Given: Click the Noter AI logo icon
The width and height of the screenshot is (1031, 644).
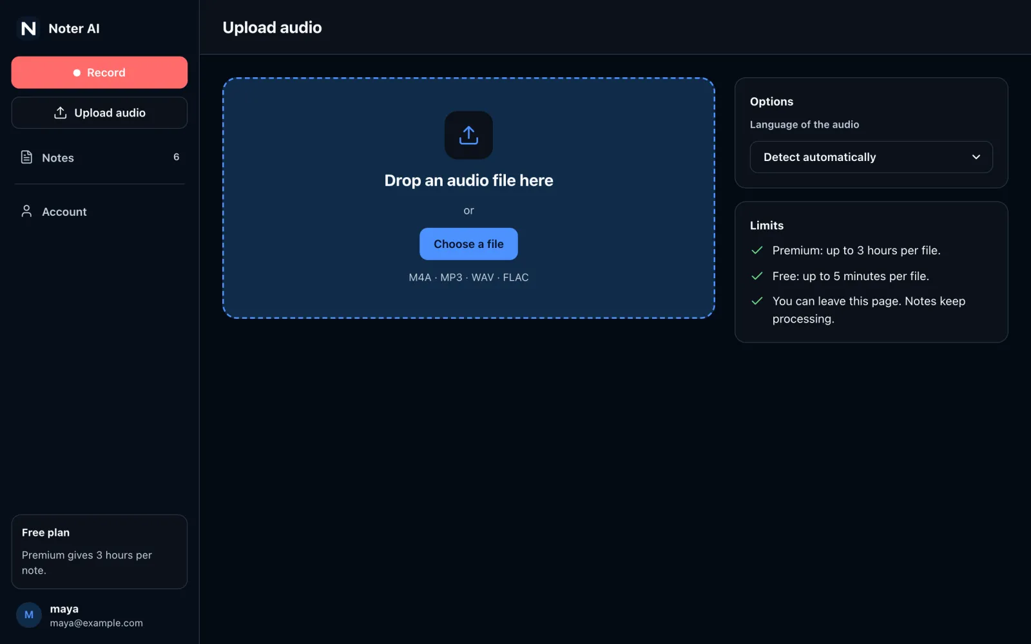Looking at the screenshot, I should (x=28, y=28).
